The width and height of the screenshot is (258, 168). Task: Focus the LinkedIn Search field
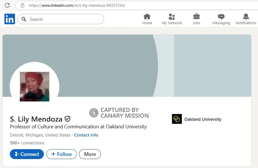pos(64,19)
